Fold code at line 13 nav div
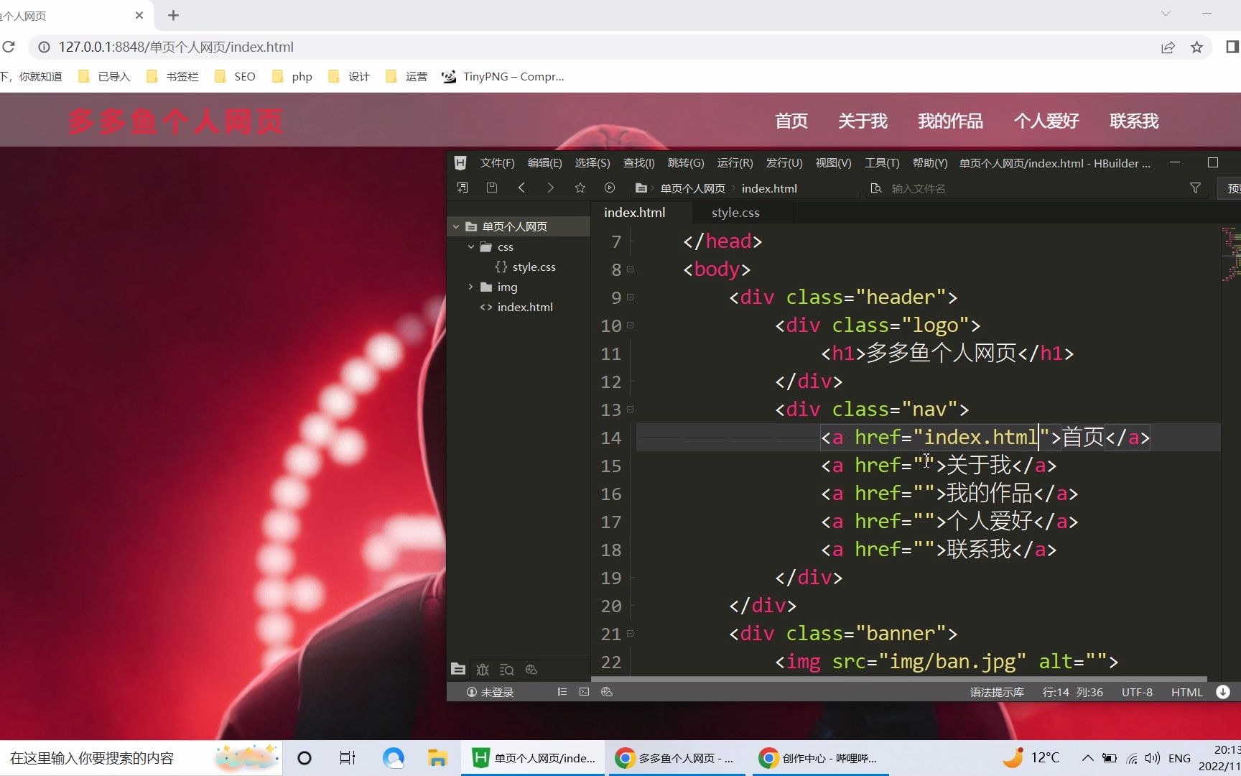 (x=631, y=410)
